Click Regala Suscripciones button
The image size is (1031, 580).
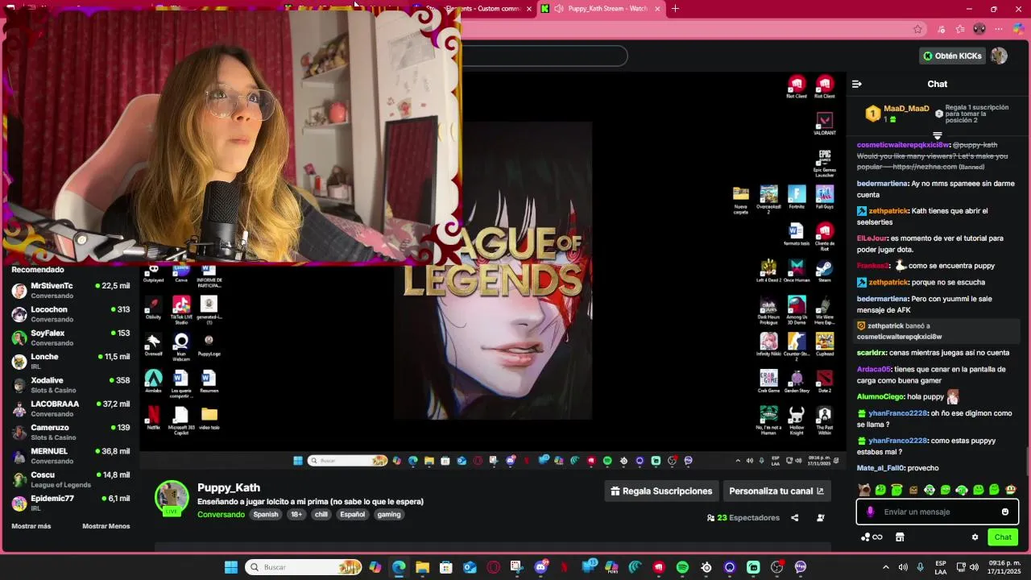tap(661, 491)
